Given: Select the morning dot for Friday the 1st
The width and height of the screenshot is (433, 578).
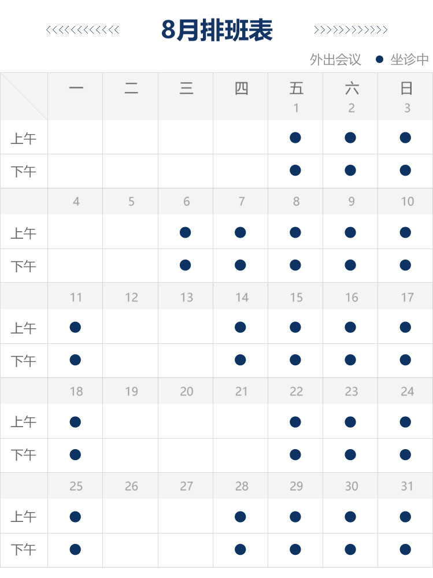Looking at the screenshot, I should (x=295, y=138).
